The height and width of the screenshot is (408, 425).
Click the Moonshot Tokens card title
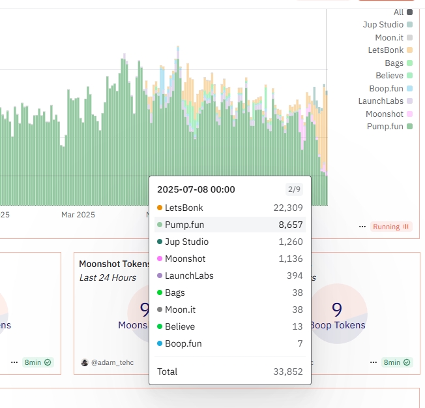tap(114, 264)
